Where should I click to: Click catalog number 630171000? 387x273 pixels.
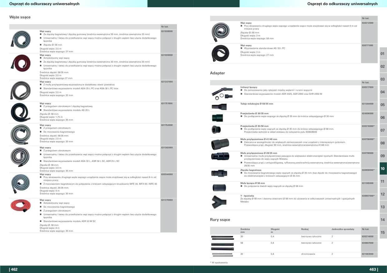point(368,45)
